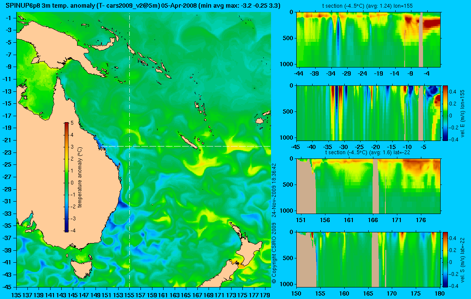
Task: Click the '155' longitude tick on map axis
Action: click(x=129, y=295)
